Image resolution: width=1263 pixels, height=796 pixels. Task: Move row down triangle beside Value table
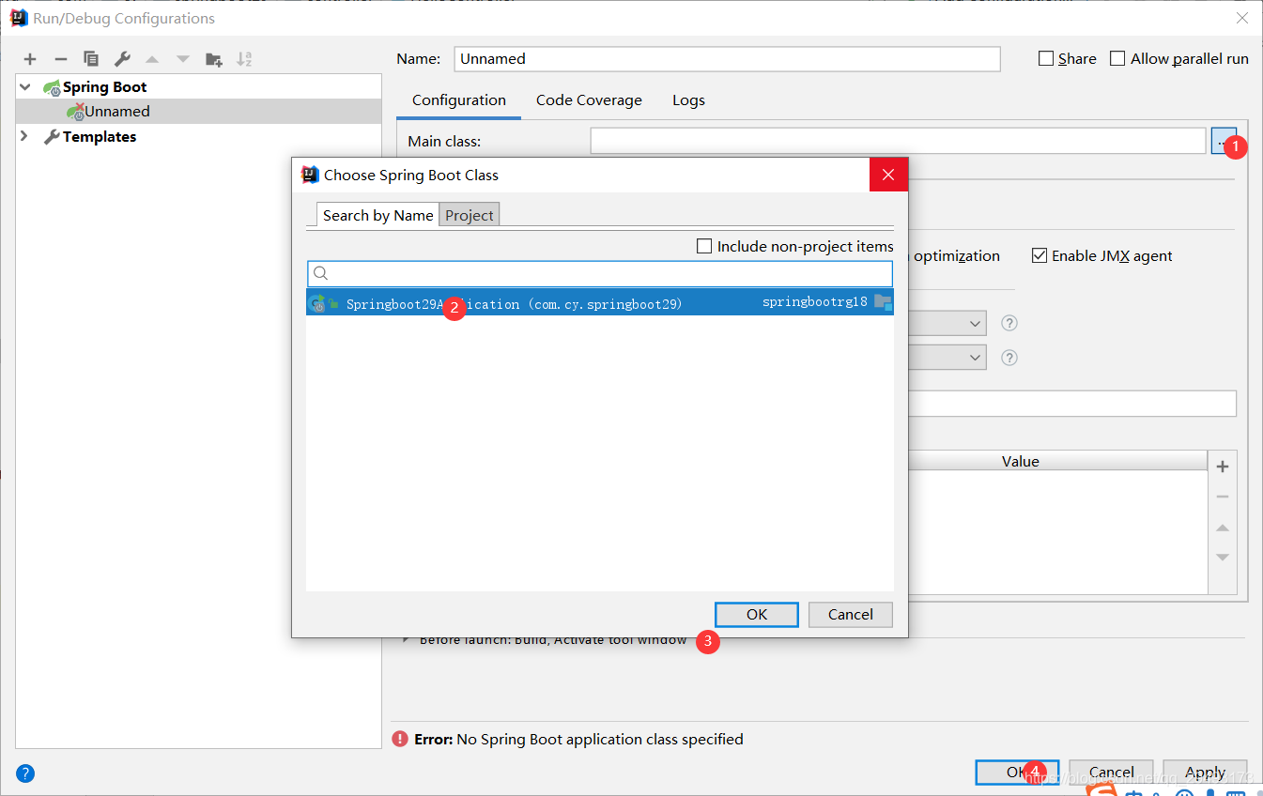pos(1223,558)
